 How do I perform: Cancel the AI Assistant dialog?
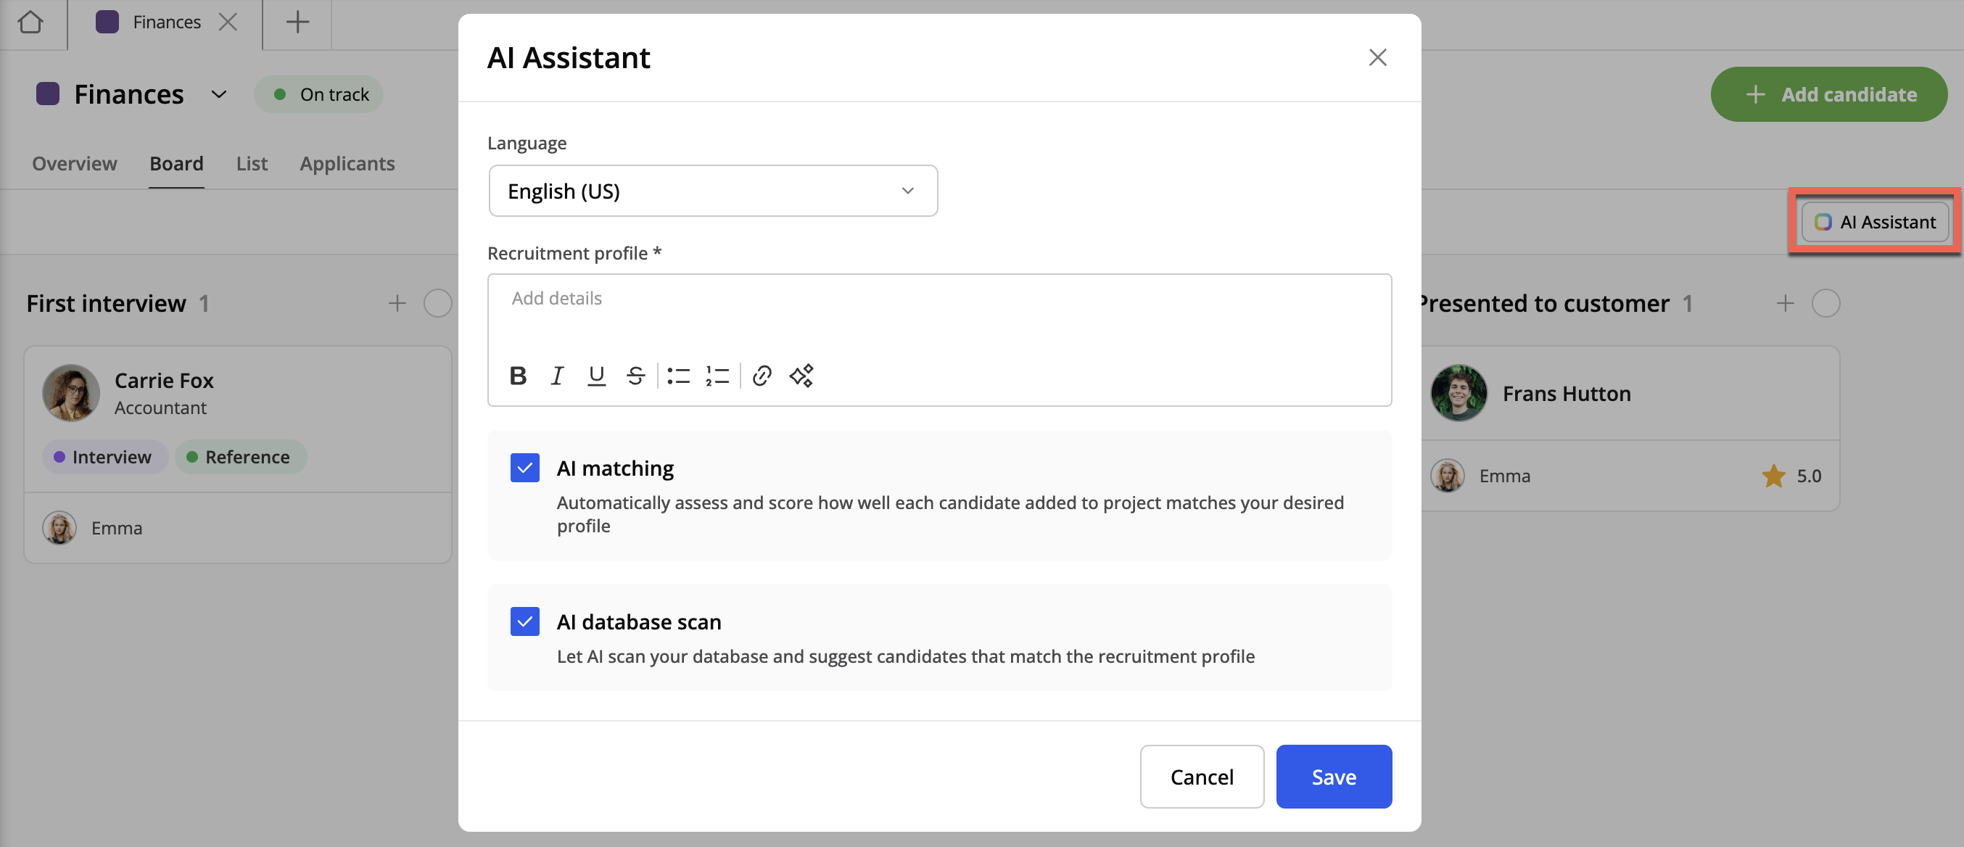pyautogui.click(x=1202, y=777)
